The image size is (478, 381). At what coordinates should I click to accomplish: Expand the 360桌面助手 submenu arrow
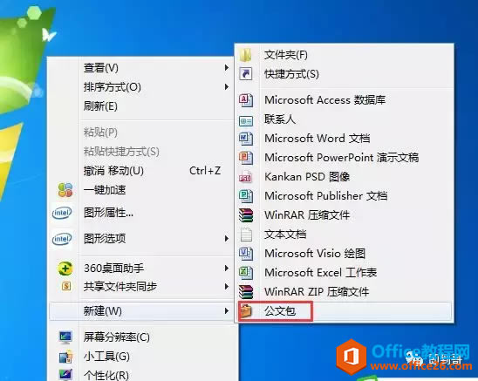(x=227, y=269)
